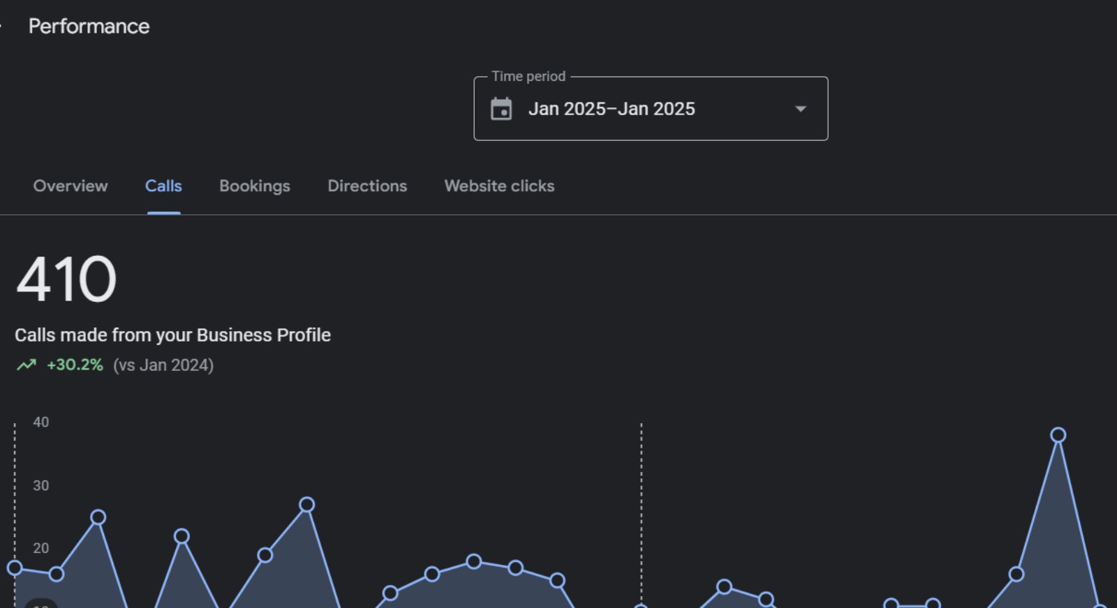Select the Calls tab
The width and height of the screenshot is (1117, 608).
(163, 186)
